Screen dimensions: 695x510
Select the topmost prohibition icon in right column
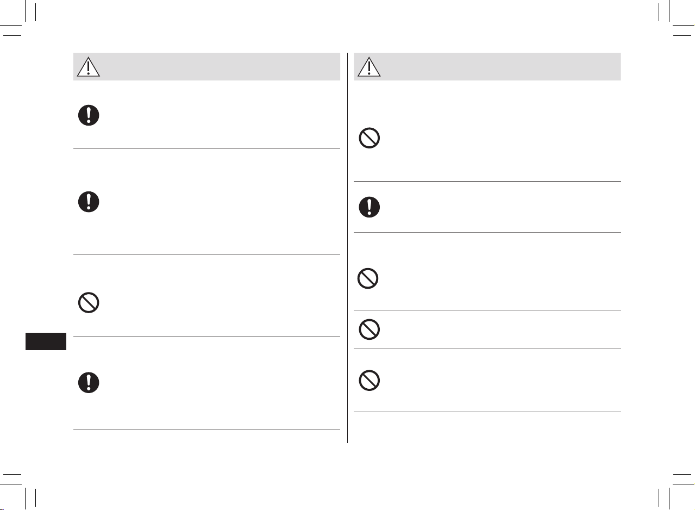pyautogui.click(x=370, y=138)
